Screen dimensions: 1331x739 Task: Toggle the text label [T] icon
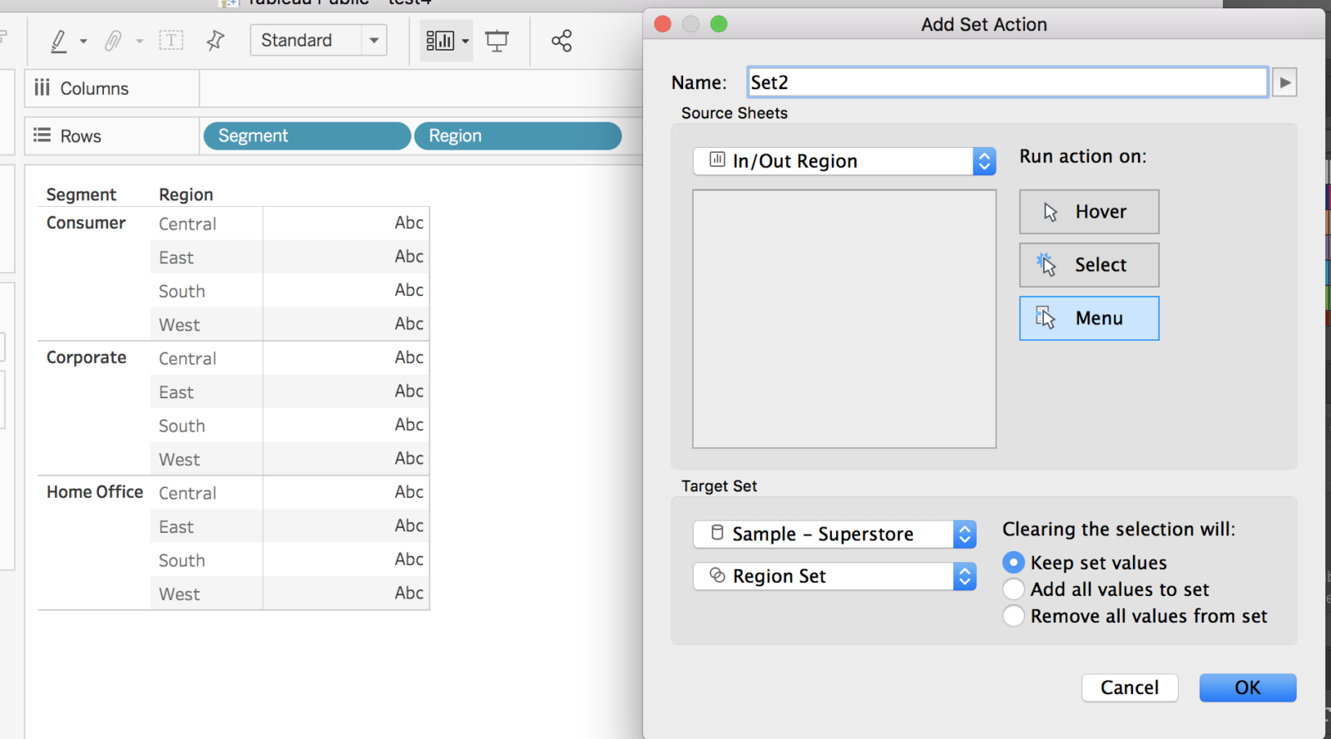coord(171,40)
